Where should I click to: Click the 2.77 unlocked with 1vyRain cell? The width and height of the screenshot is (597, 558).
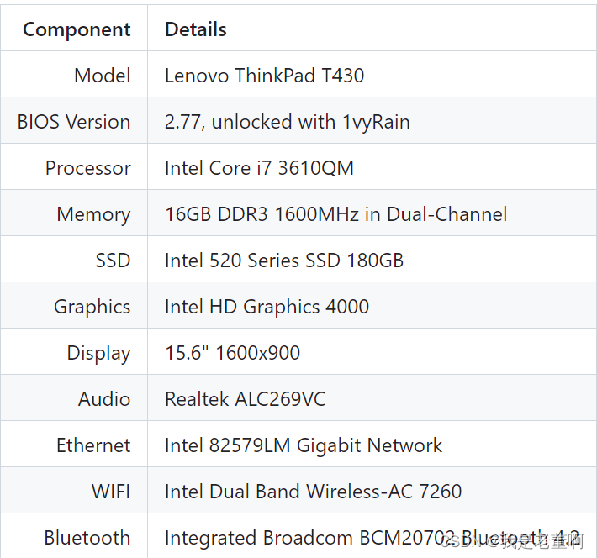[287, 122]
